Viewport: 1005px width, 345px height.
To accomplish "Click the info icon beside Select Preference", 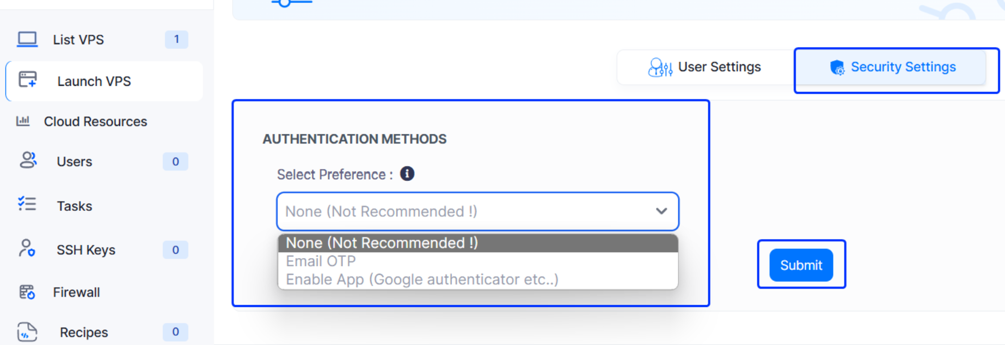I will pos(407,174).
